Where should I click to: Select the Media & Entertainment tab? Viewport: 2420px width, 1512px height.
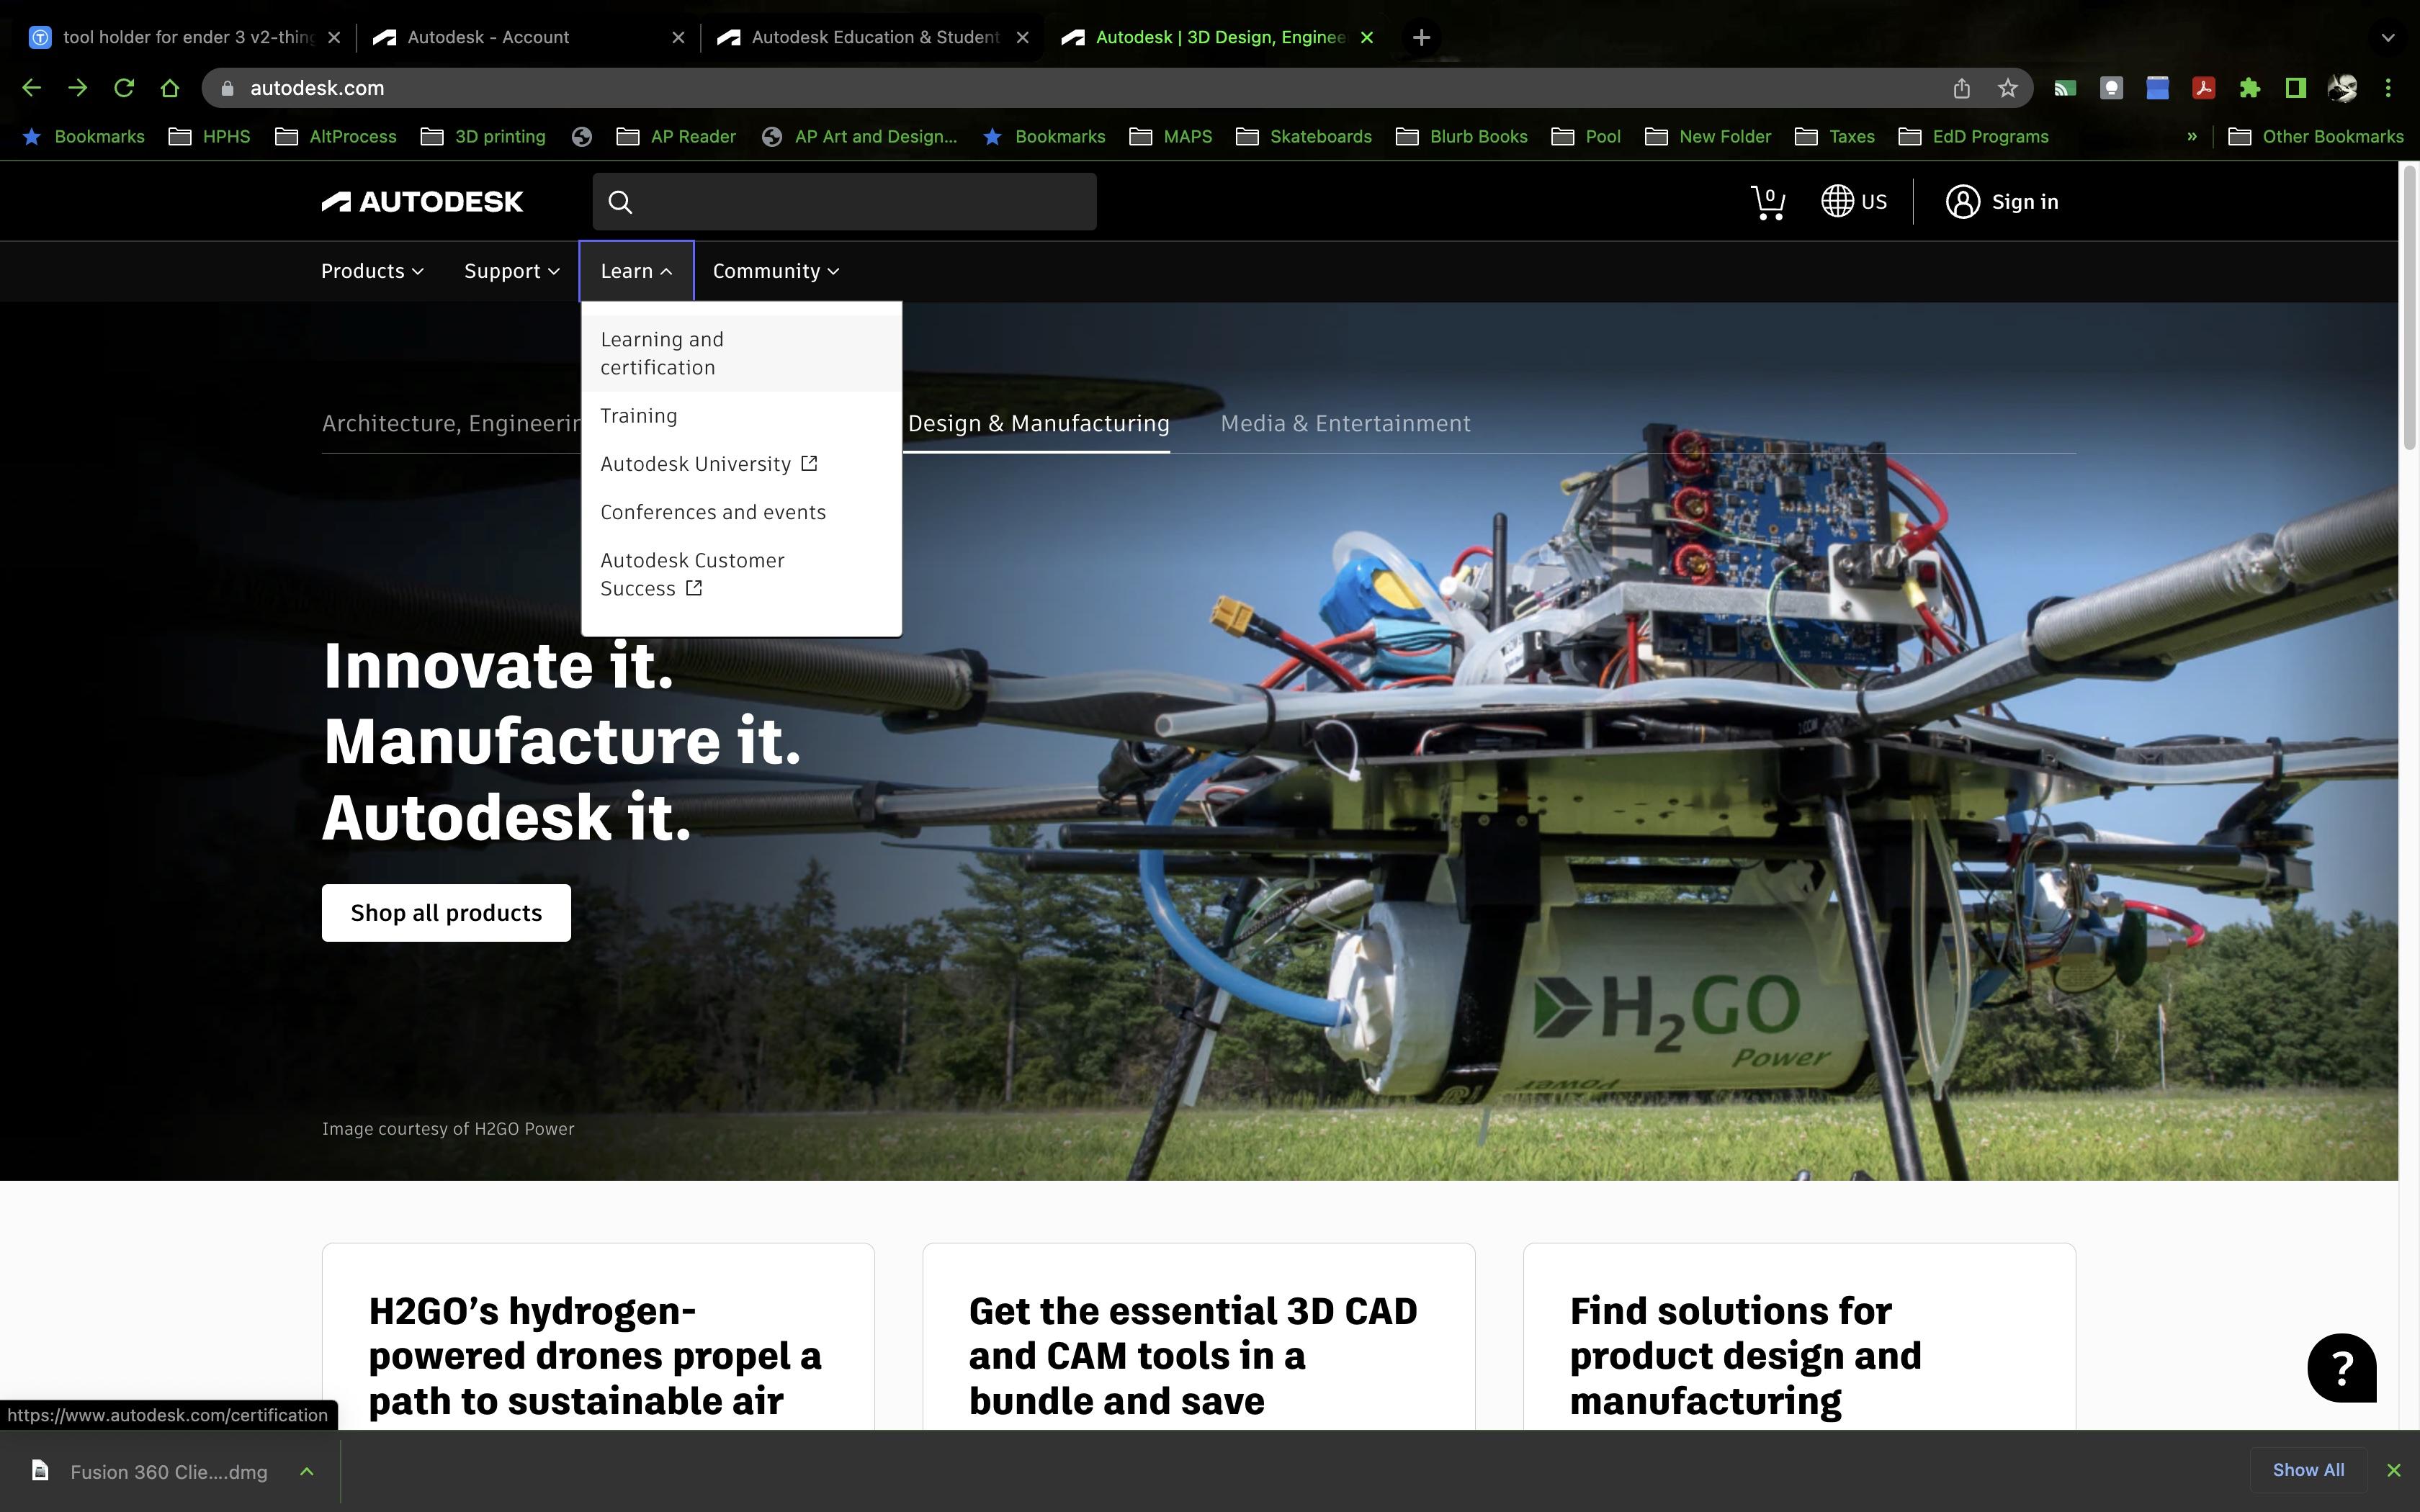tap(1345, 423)
